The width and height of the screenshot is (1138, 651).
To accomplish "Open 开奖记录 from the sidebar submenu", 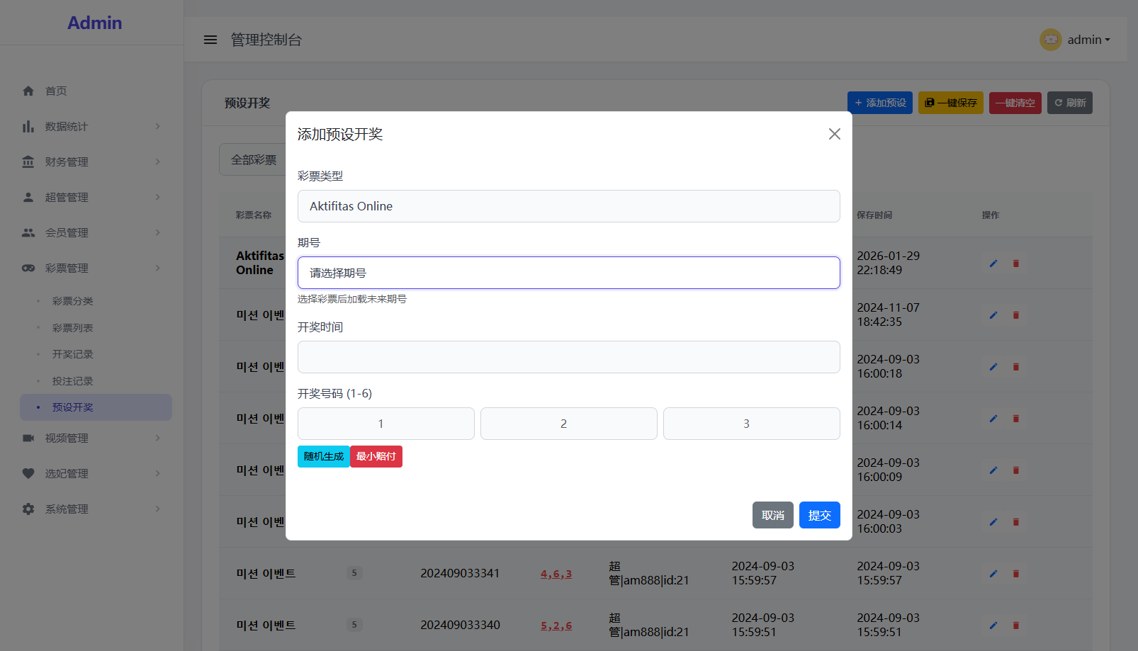I will click(x=72, y=354).
